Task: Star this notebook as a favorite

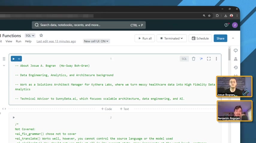Action: (41, 35)
